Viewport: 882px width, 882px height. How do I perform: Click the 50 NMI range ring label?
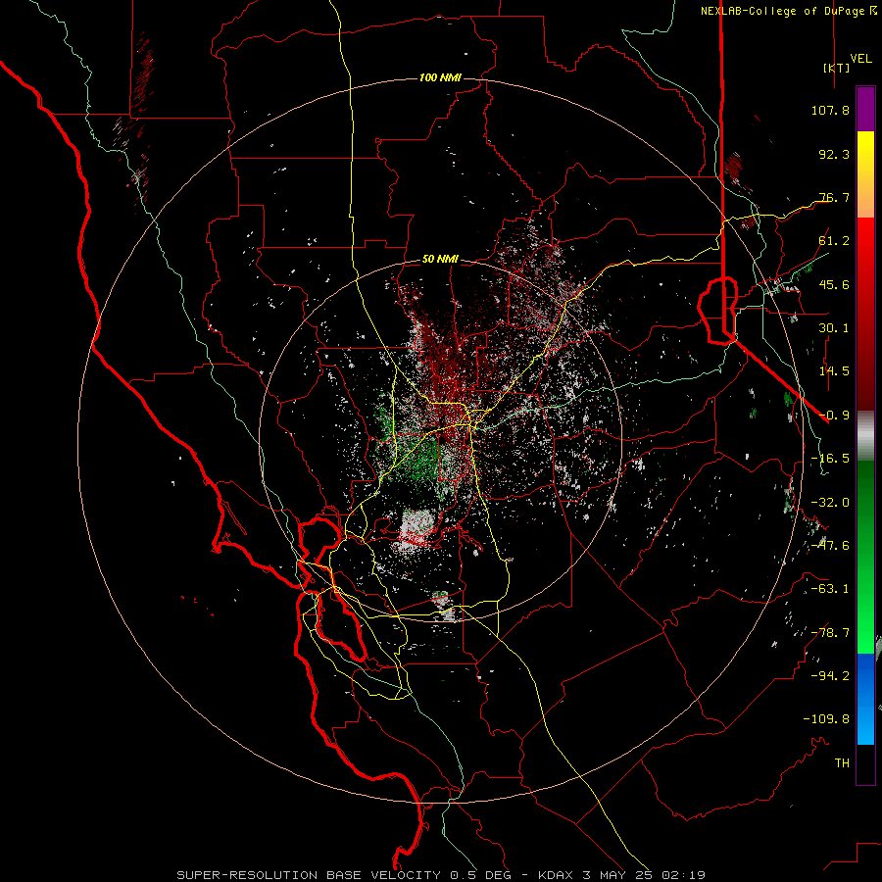(x=440, y=259)
